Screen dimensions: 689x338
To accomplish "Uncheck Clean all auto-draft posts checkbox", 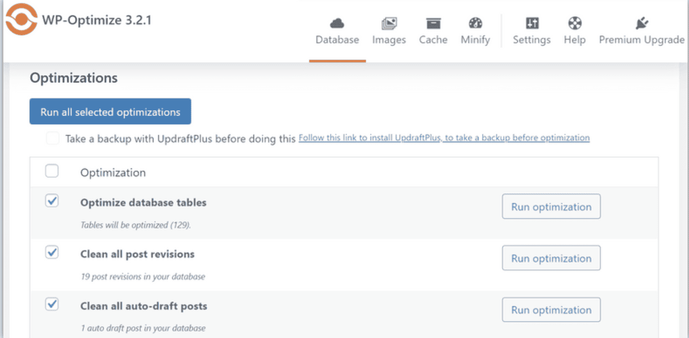I will coord(52,304).
